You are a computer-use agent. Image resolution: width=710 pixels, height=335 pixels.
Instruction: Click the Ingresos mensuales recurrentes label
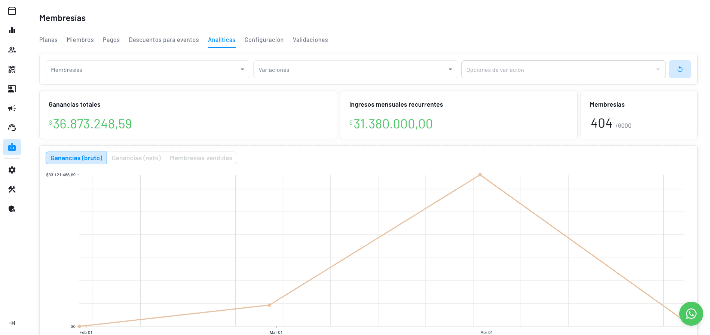[x=396, y=104]
